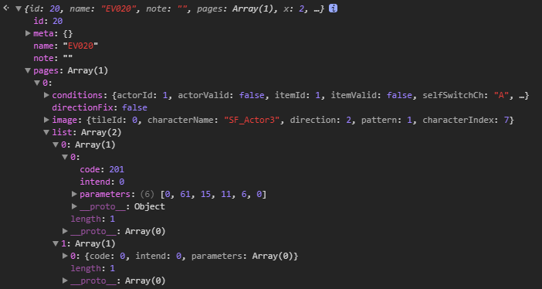The width and height of the screenshot is (542, 289).
Task: Collapse the pages: Array(1) node
Action: (x=28, y=70)
